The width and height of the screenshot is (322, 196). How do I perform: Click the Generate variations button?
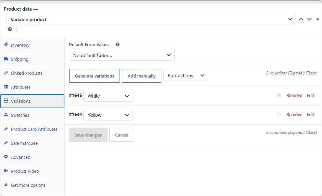pyautogui.click(x=95, y=76)
